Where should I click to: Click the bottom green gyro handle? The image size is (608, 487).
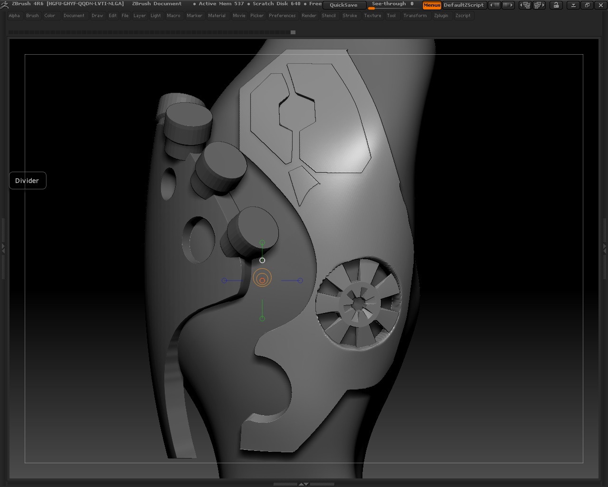click(262, 318)
